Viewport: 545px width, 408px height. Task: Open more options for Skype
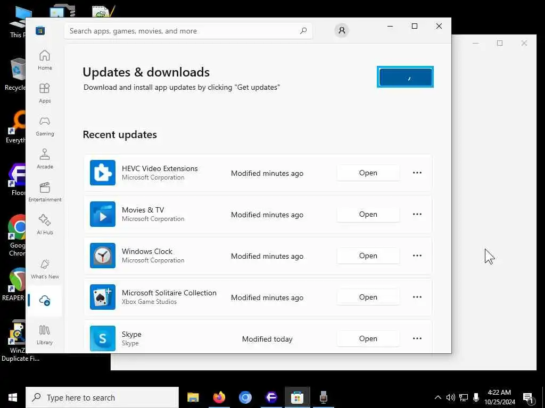(417, 338)
